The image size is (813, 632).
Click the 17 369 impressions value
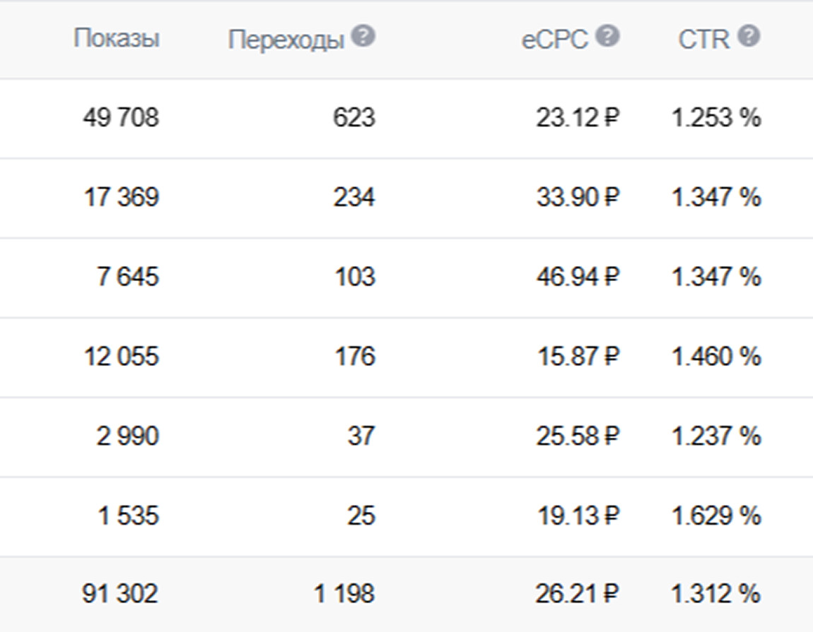point(120,198)
